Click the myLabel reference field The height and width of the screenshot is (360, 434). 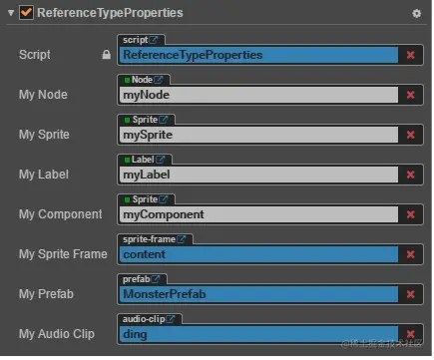pos(258,175)
